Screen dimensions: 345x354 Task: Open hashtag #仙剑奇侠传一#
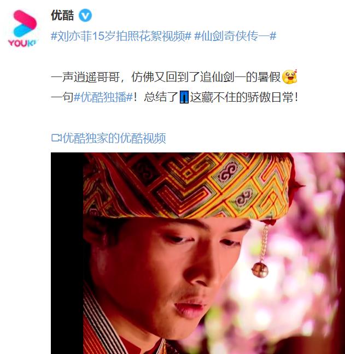click(235, 36)
